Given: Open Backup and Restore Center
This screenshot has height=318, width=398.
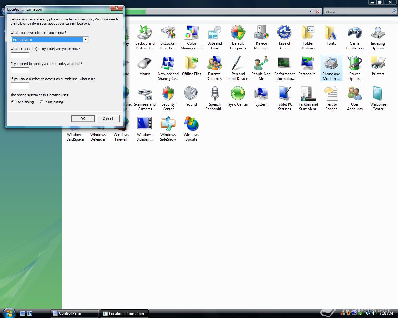Looking at the screenshot, I should [145, 38].
